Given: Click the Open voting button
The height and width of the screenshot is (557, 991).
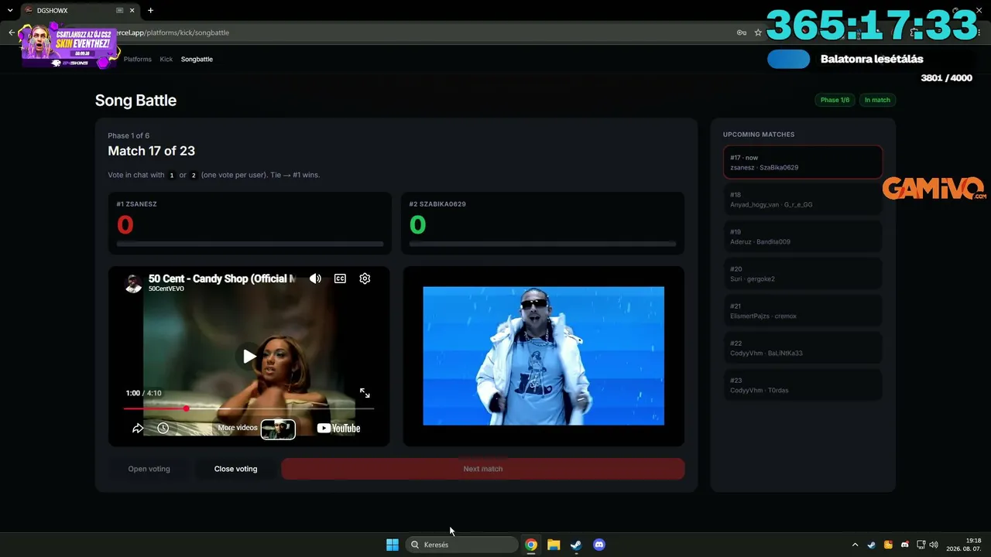Looking at the screenshot, I should tap(149, 469).
